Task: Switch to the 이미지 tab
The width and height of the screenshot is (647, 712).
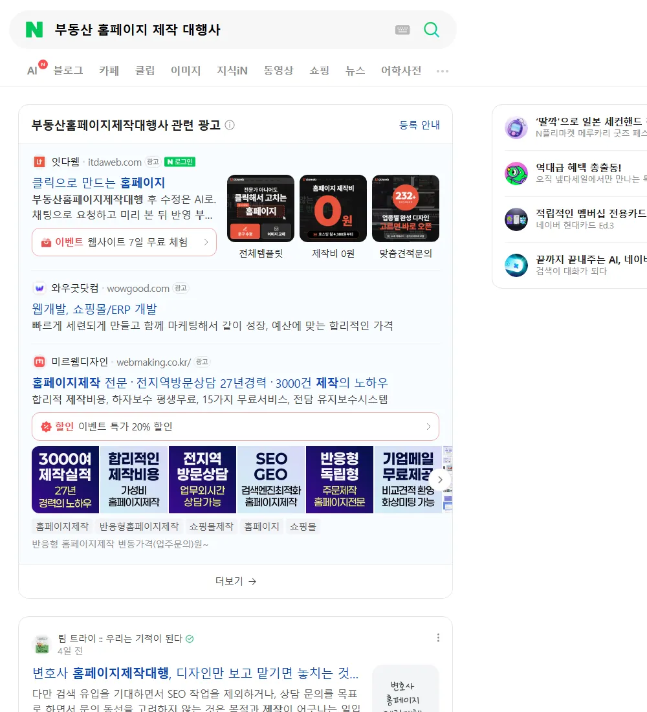Action: point(186,71)
